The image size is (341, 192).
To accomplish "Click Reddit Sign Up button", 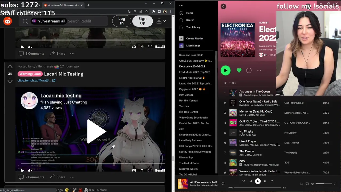I will pos(143,21).
